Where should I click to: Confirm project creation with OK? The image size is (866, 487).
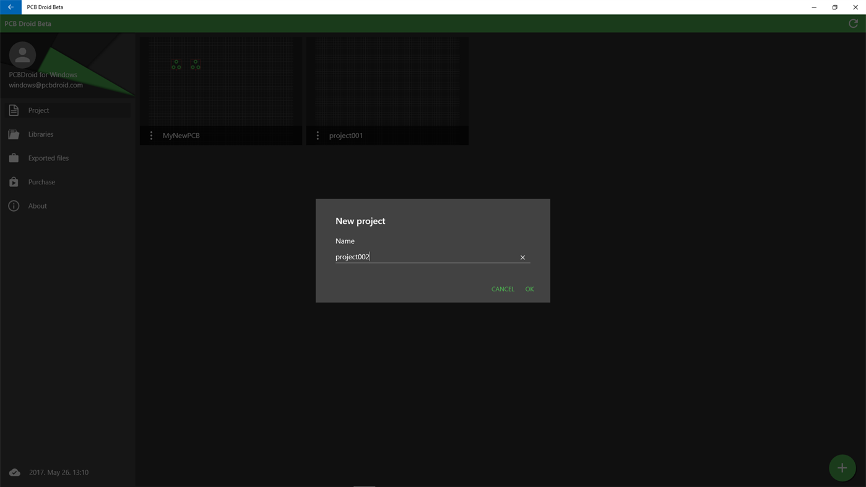[529, 289]
